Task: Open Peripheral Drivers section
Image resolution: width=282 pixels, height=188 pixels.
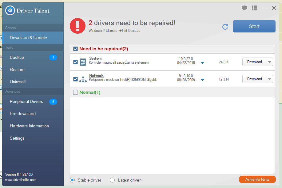Action: tap(33, 102)
